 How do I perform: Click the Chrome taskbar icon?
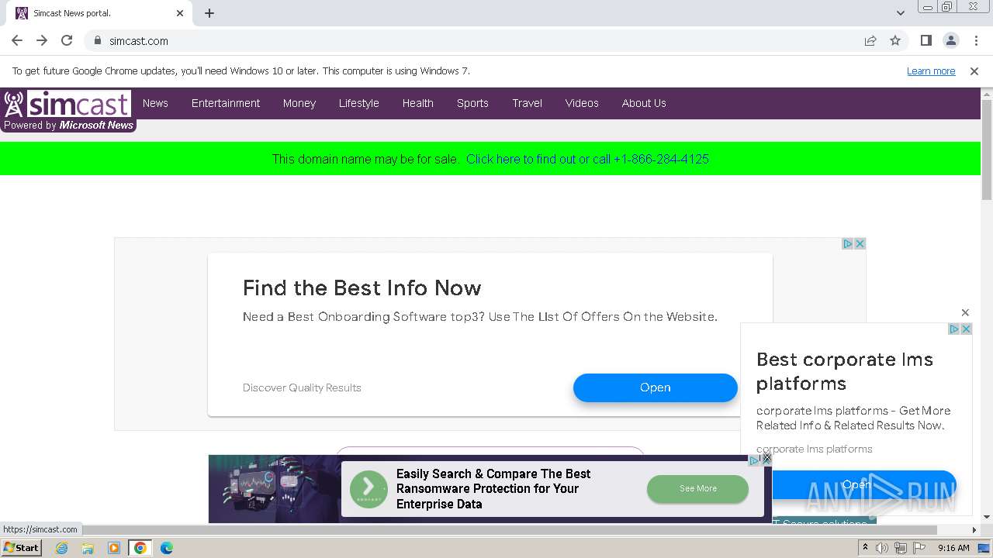pyautogui.click(x=140, y=548)
